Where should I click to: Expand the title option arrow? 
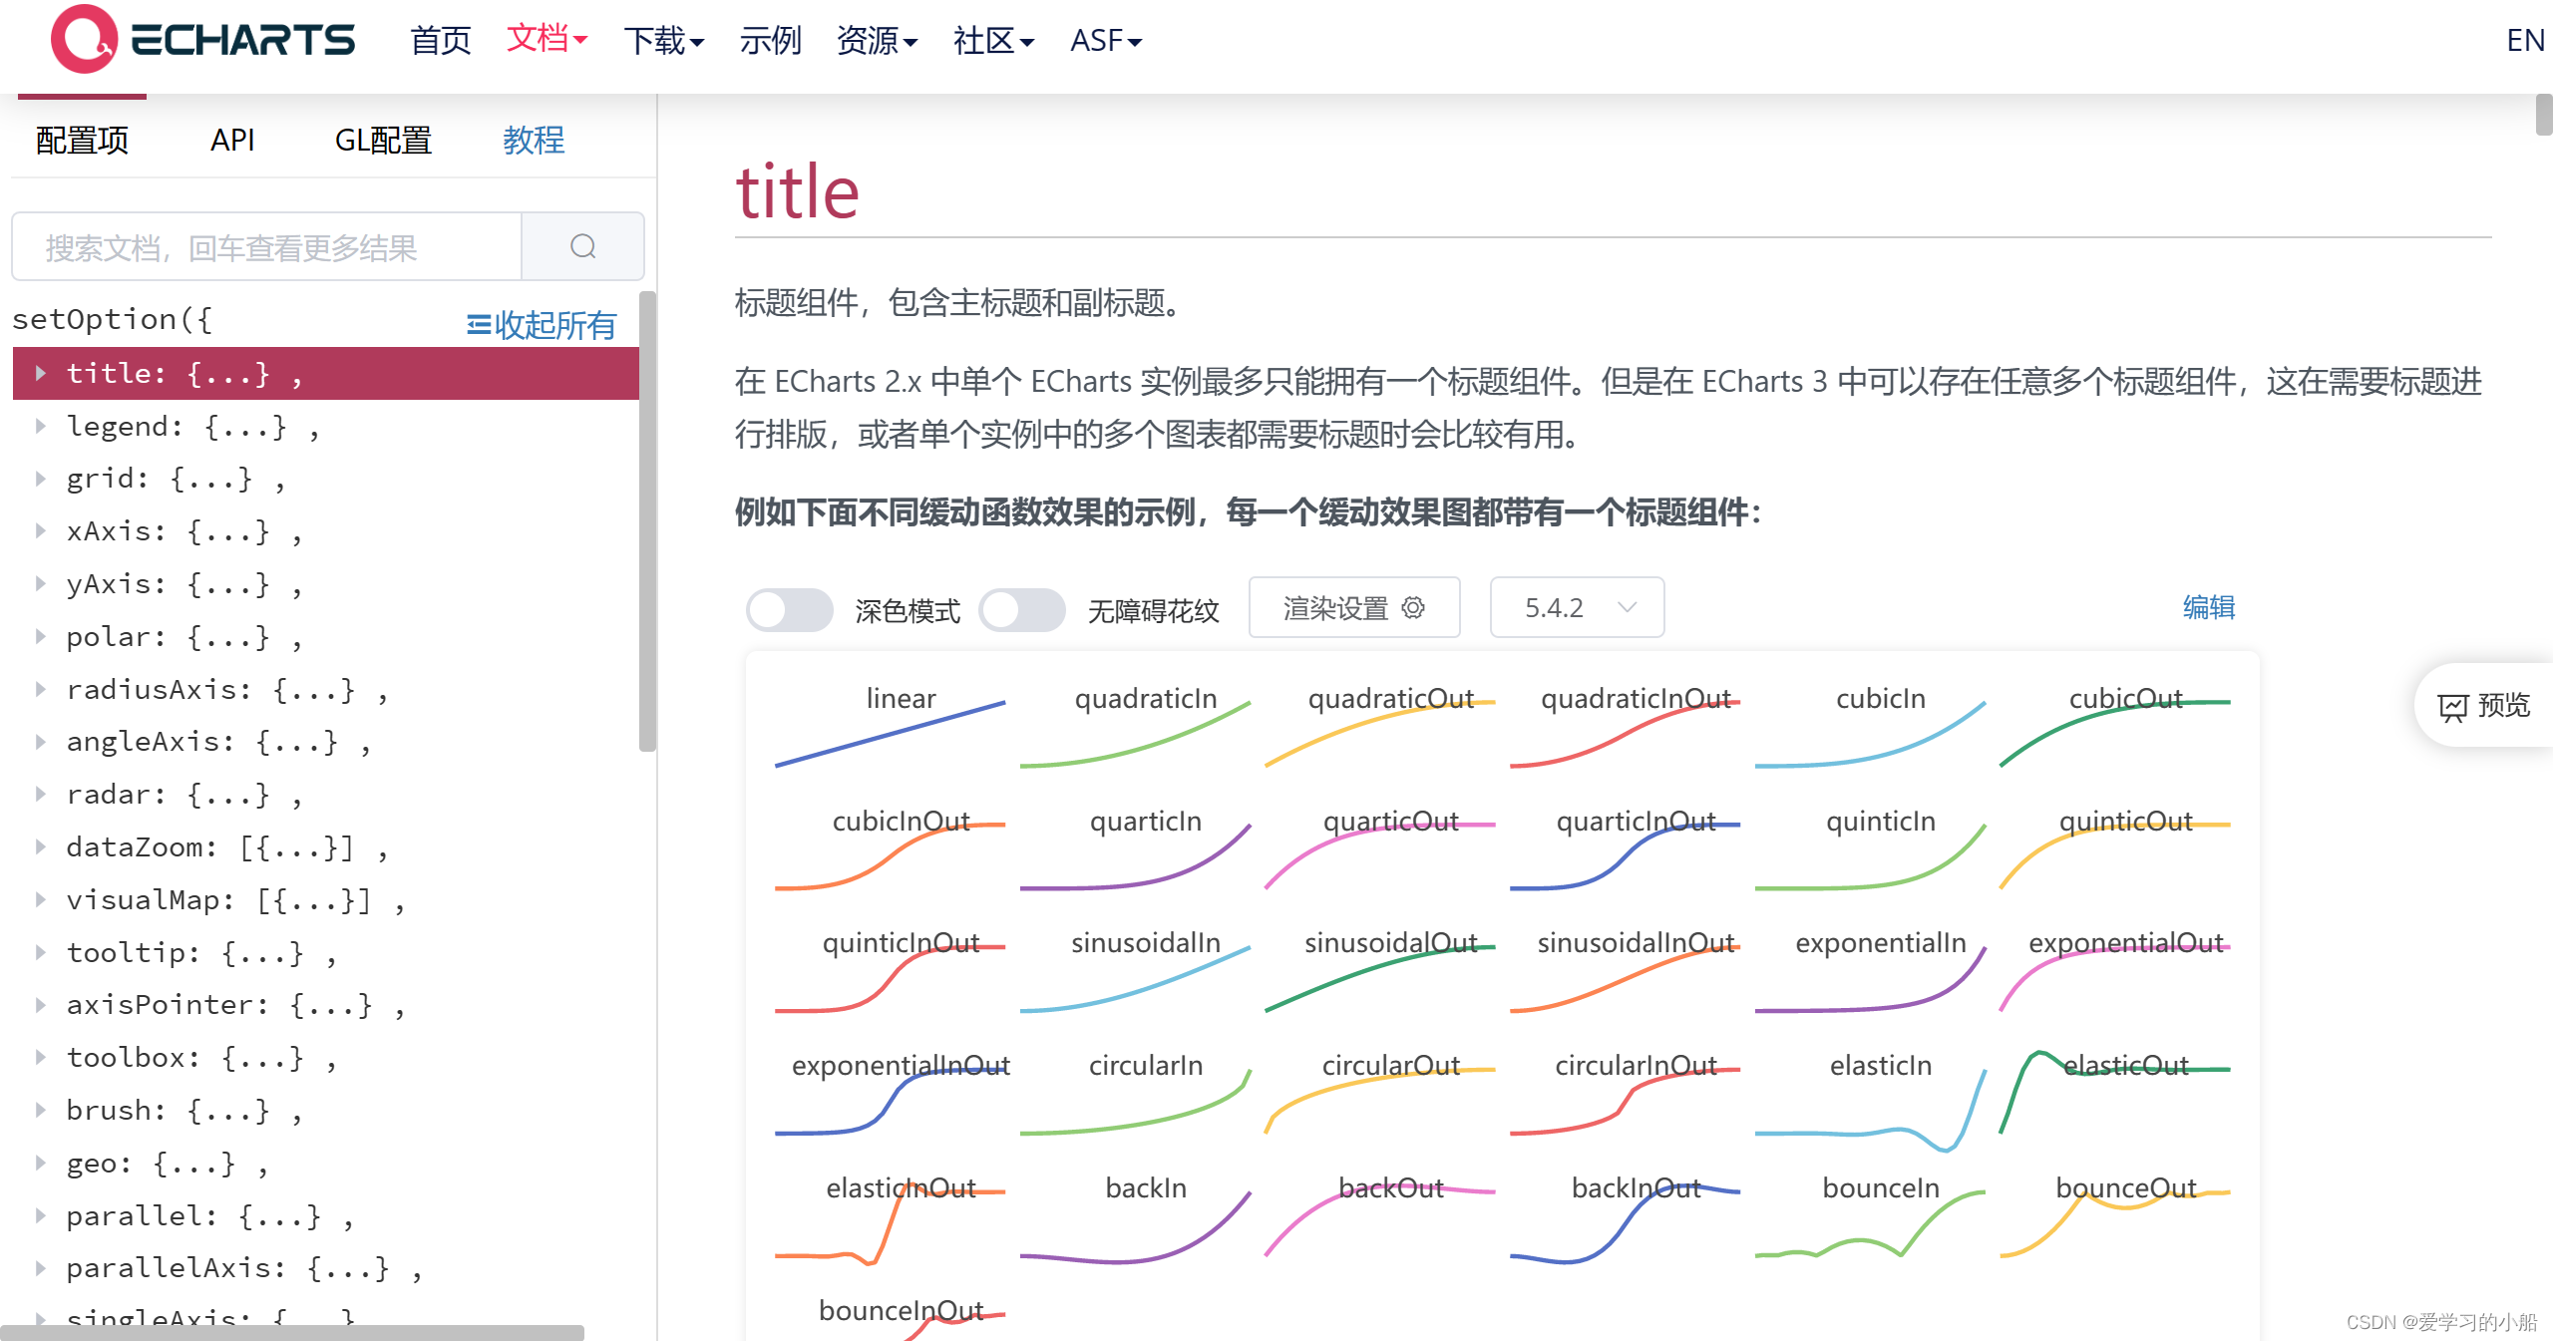pos(41,373)
